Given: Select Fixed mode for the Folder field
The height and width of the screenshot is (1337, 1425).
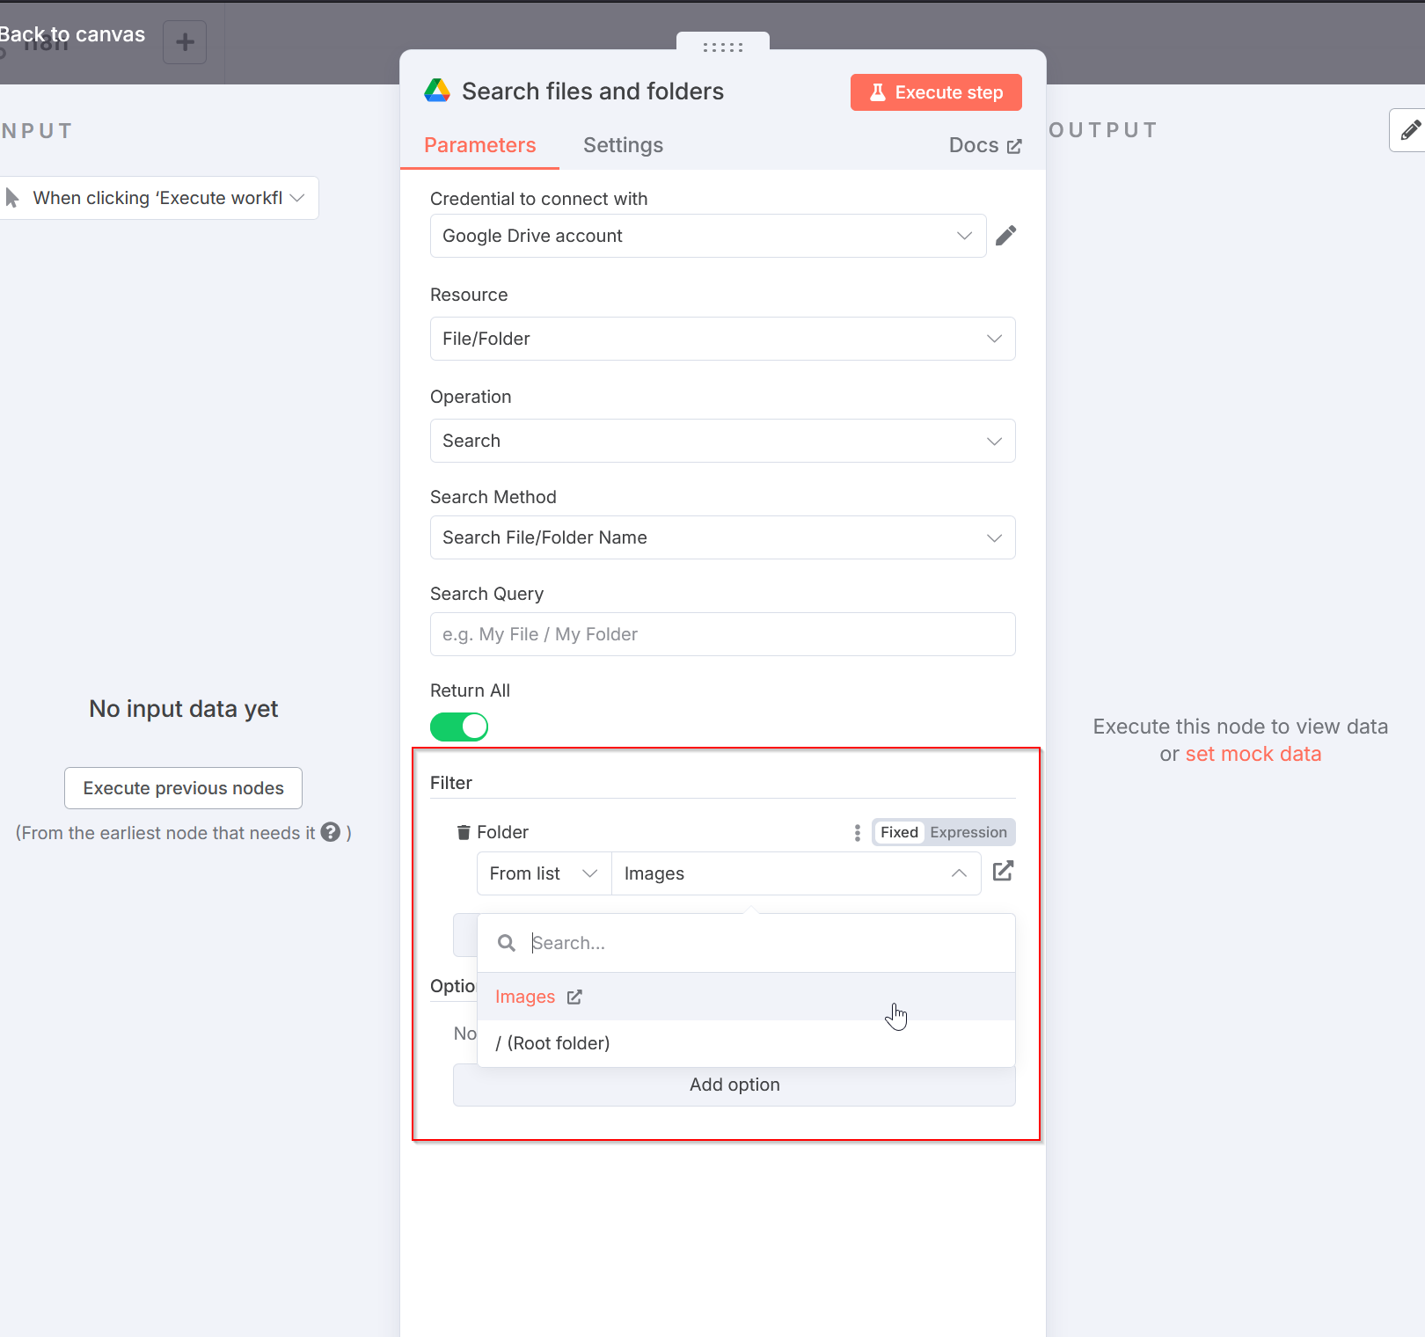Looking at the screenshot, I should [x=898, y=831].
